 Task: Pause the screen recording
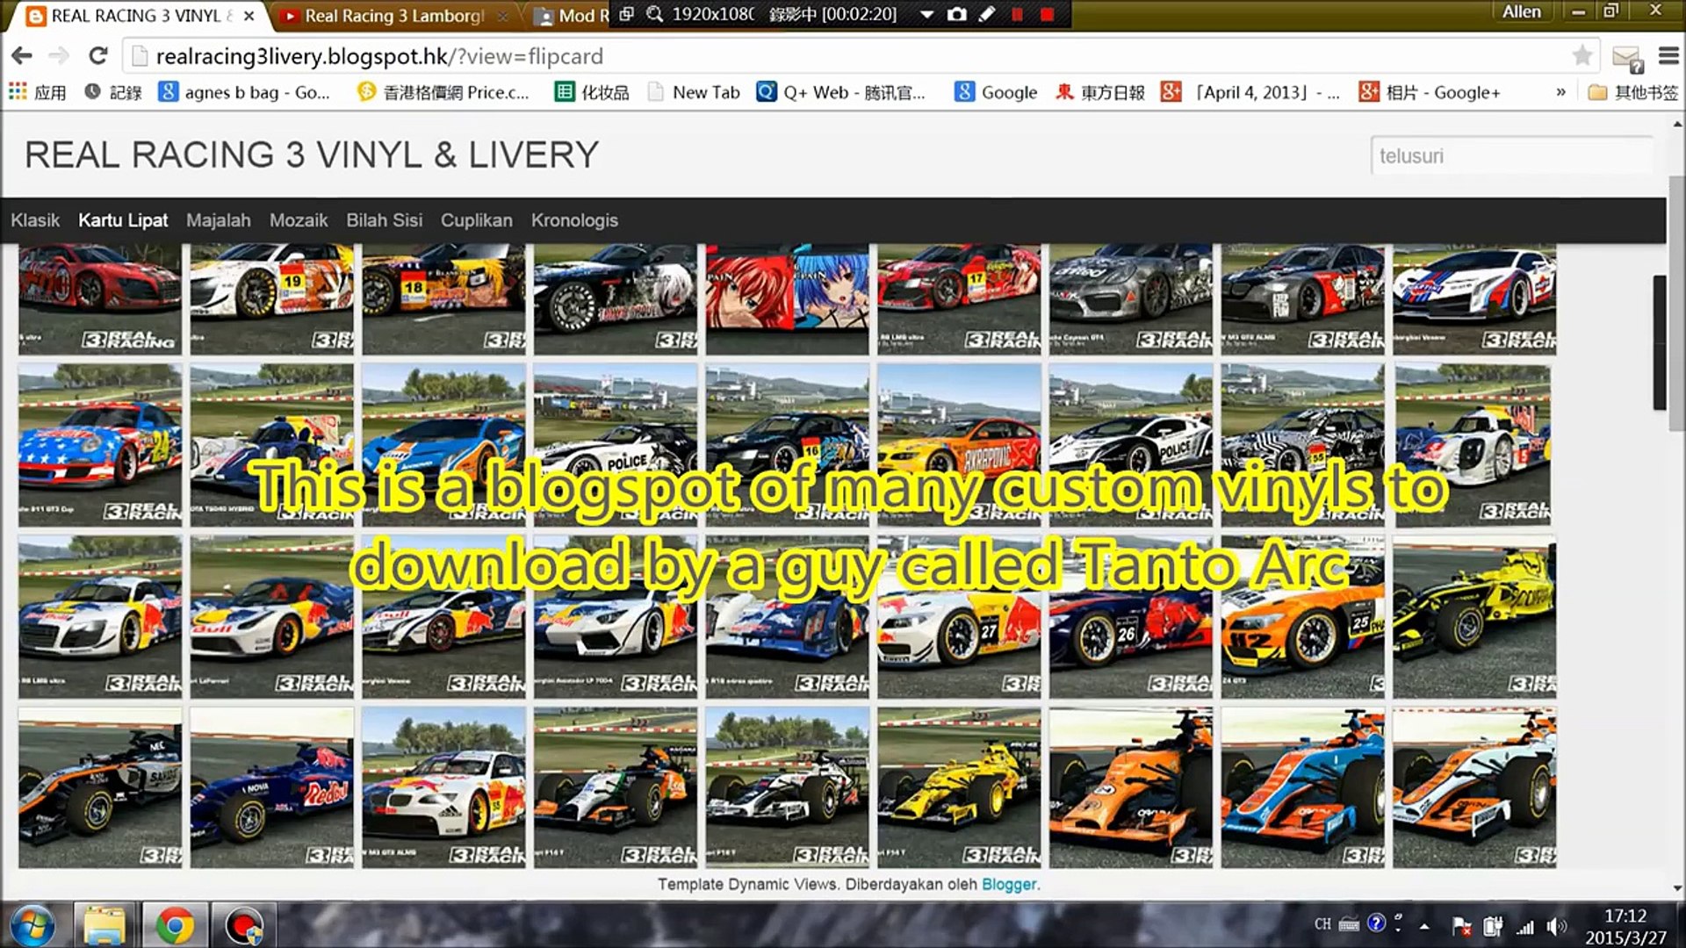[1017, 14]
